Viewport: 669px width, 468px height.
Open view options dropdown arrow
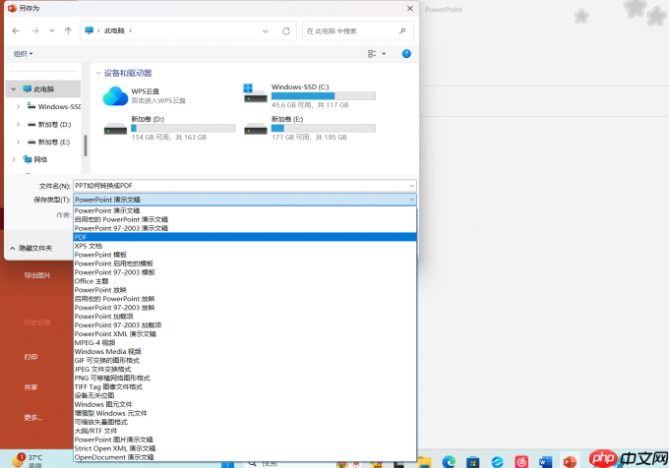[384, 54]
